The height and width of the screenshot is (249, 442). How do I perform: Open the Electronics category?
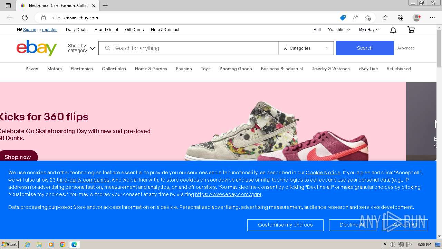pyautogui.click(x=82, y=69)
